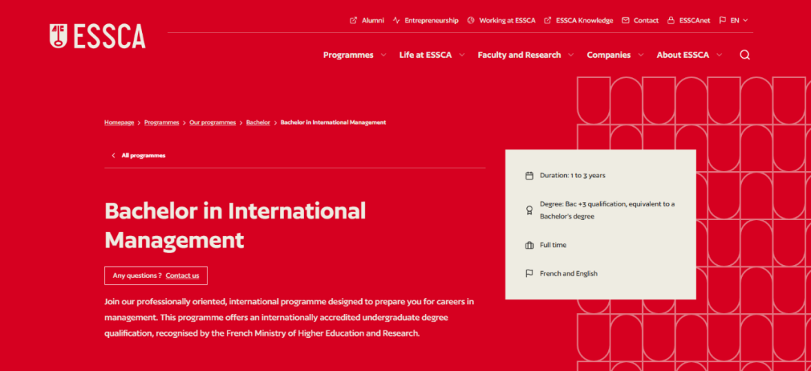Click the padlock icon beside ESSCAnet

coord(671,21)
